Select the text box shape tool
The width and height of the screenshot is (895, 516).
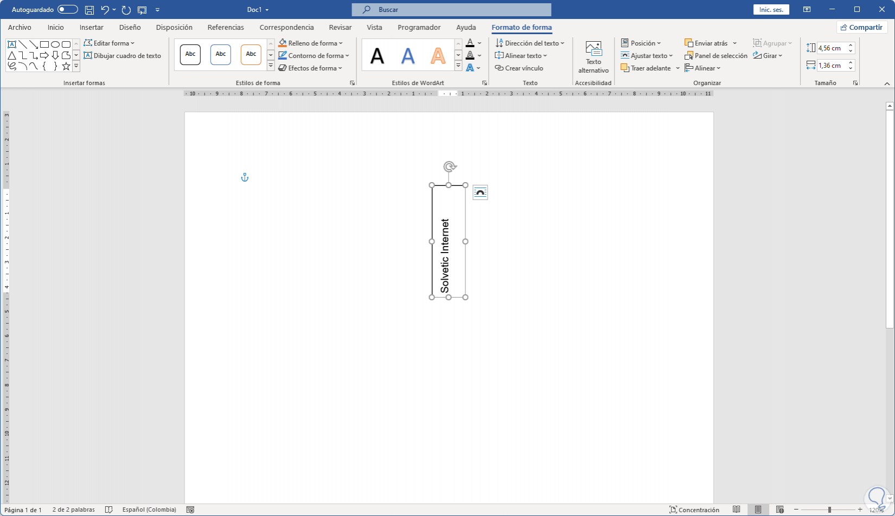click(11, 44)
